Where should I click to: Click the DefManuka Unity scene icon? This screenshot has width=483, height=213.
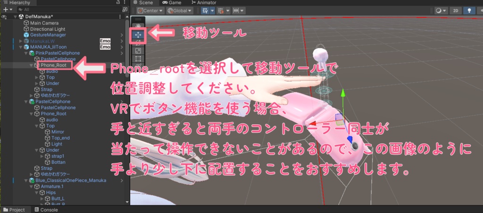click(x=22, y=17)
